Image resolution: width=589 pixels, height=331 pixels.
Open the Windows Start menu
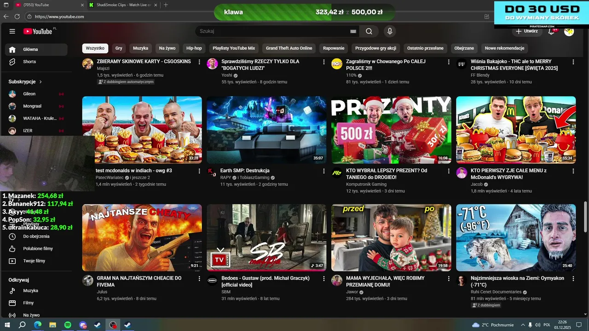7,325
